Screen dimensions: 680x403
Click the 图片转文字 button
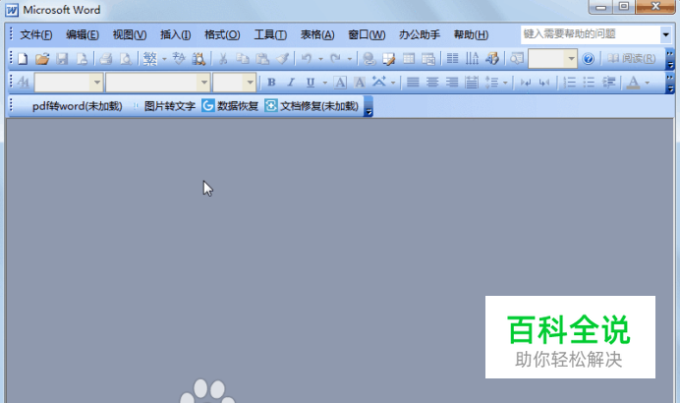pos(170,106)
